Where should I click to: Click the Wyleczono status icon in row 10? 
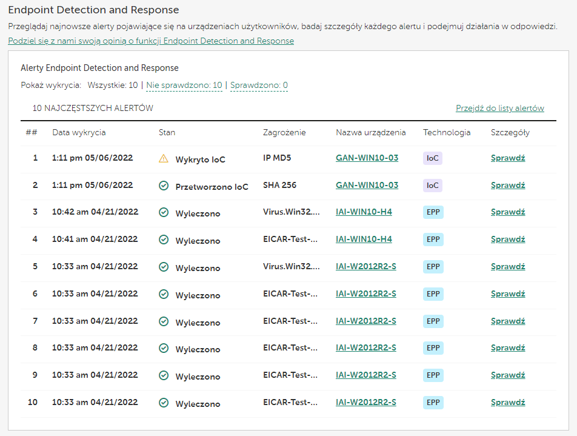coord(163,403)
